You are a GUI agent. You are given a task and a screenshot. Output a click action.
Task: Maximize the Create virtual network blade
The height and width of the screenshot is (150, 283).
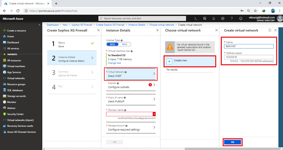click(x=270, y=30)
